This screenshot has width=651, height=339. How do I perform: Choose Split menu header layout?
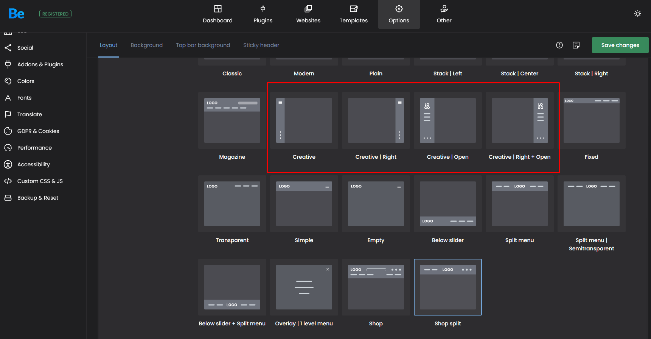tap(520, 204)
